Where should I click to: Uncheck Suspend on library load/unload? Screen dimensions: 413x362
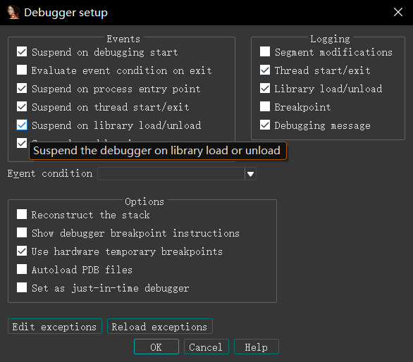[x=22, y=125]
